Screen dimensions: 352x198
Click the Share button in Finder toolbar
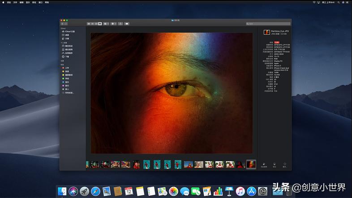pyautogui.click(x=120, y=23)
